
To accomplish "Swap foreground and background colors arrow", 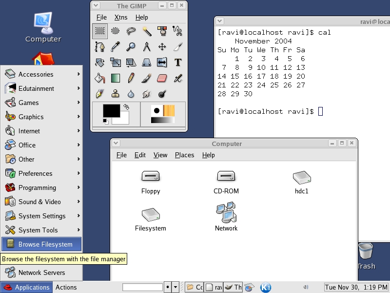I will [126, 107].
